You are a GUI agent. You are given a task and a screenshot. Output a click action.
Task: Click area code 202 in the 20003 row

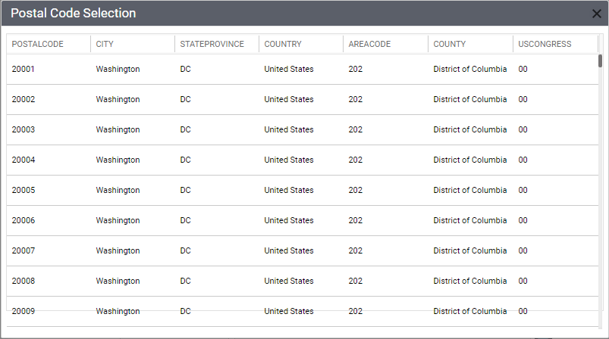click(x=356, y=130)
